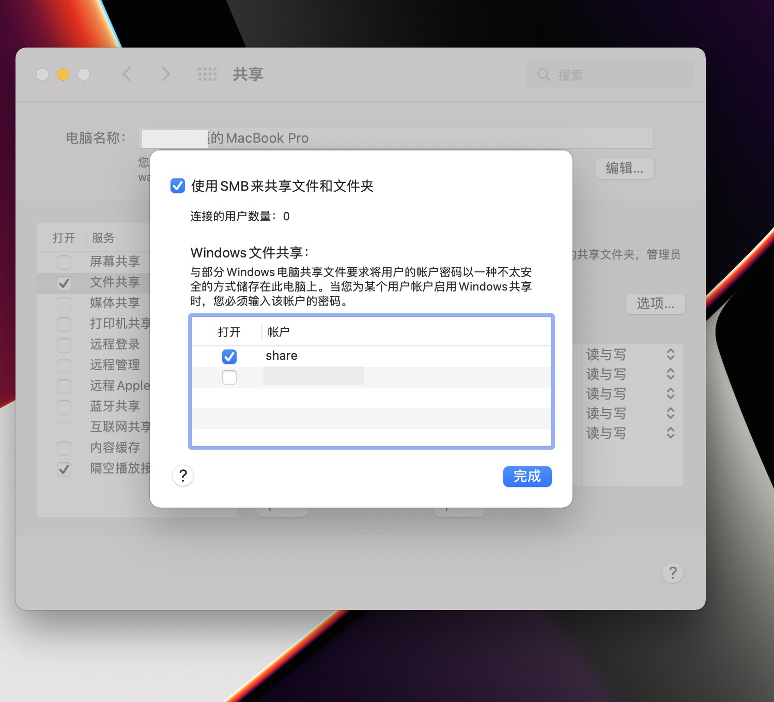This screenshot has height=702, width=774.
Task: Enable 屏幕共享 service checkbox
Action: pyautogui.click(x=64, y=262)
